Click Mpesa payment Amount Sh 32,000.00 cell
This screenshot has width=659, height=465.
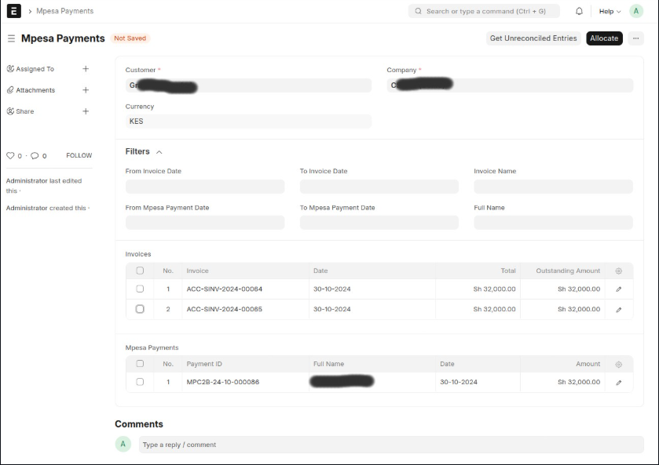click(x=562, y=382)
